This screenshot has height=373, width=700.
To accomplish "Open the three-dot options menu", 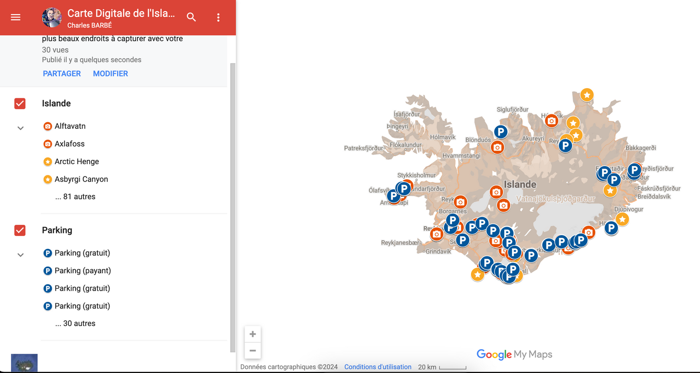I will (x=218, y=17).
